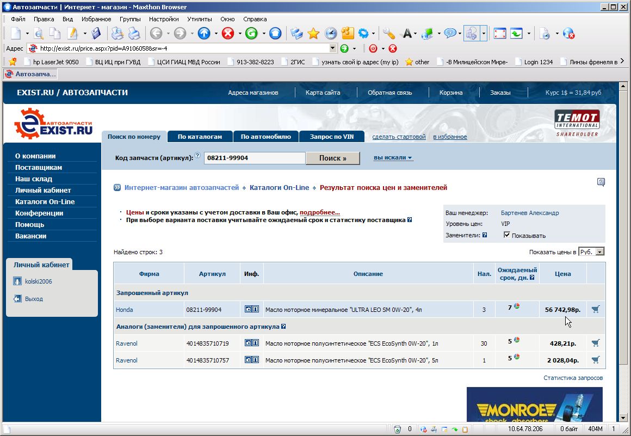The height and width of the screenshot is (436, 631).
Task: Toggle the "Показывать" substitutes checkbox
Action: (x=507, y=235)
